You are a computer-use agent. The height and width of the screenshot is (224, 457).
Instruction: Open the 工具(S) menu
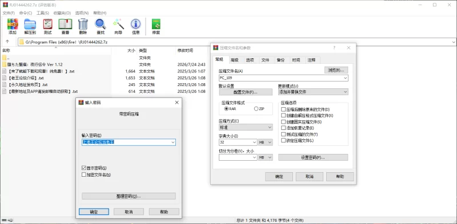pyautogui.click(x=42, y=13)
